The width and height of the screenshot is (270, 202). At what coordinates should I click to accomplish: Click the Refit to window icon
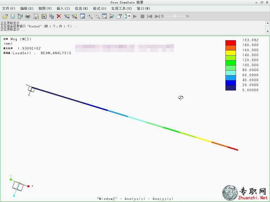tap(104, 16)
